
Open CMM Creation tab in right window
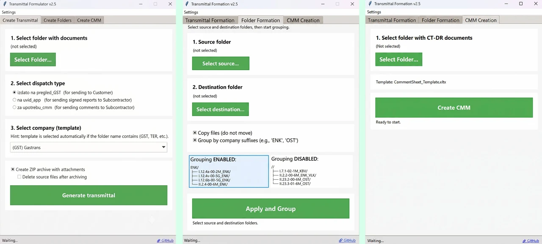(481, 20)
